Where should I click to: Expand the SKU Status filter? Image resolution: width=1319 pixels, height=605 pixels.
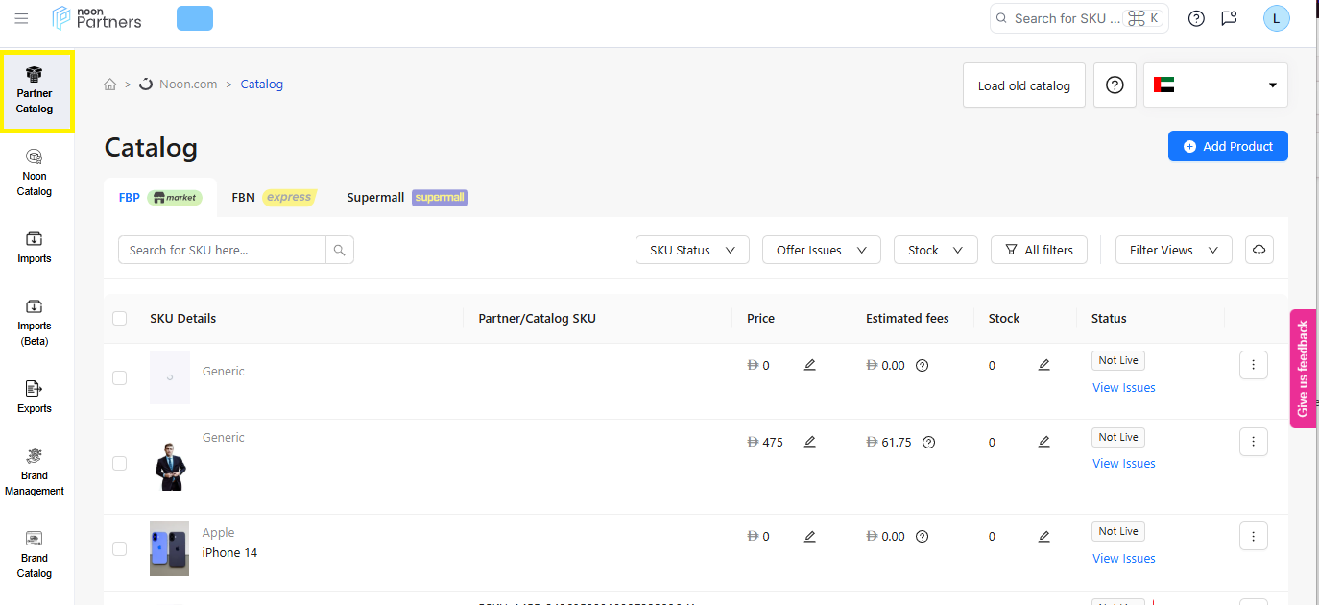point(692,250)
